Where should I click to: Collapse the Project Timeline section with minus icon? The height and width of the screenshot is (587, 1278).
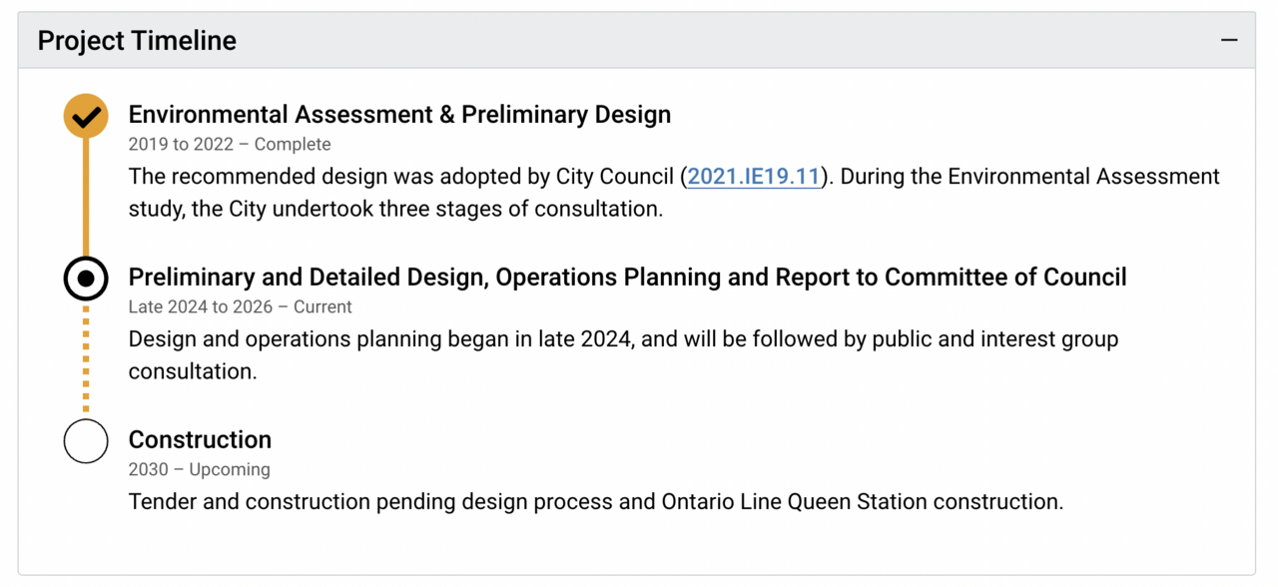click(x=1229, y=40)
